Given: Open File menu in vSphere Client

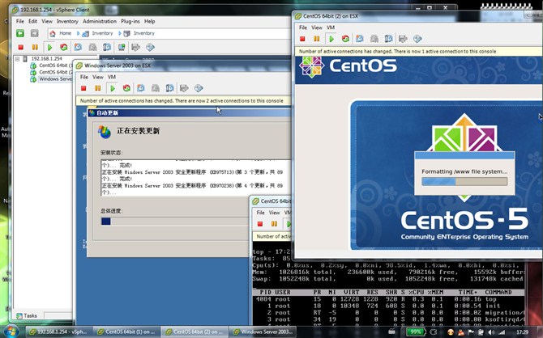Looking at the screenshot, I should 20,21.
